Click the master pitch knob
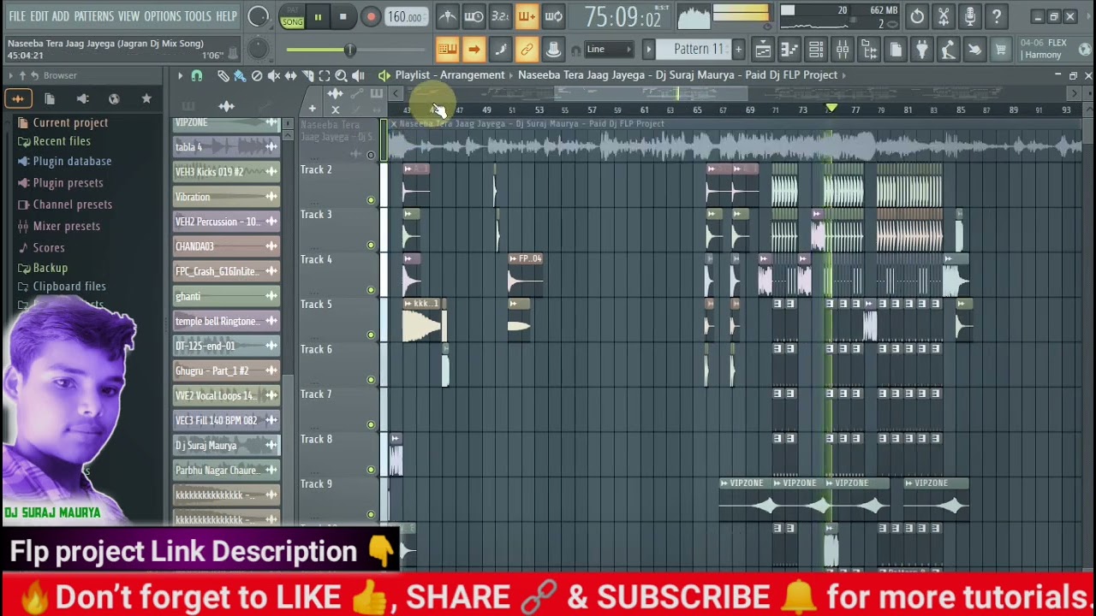The height and width of the screenshot is (616, 1096). (x=258, y=50)
